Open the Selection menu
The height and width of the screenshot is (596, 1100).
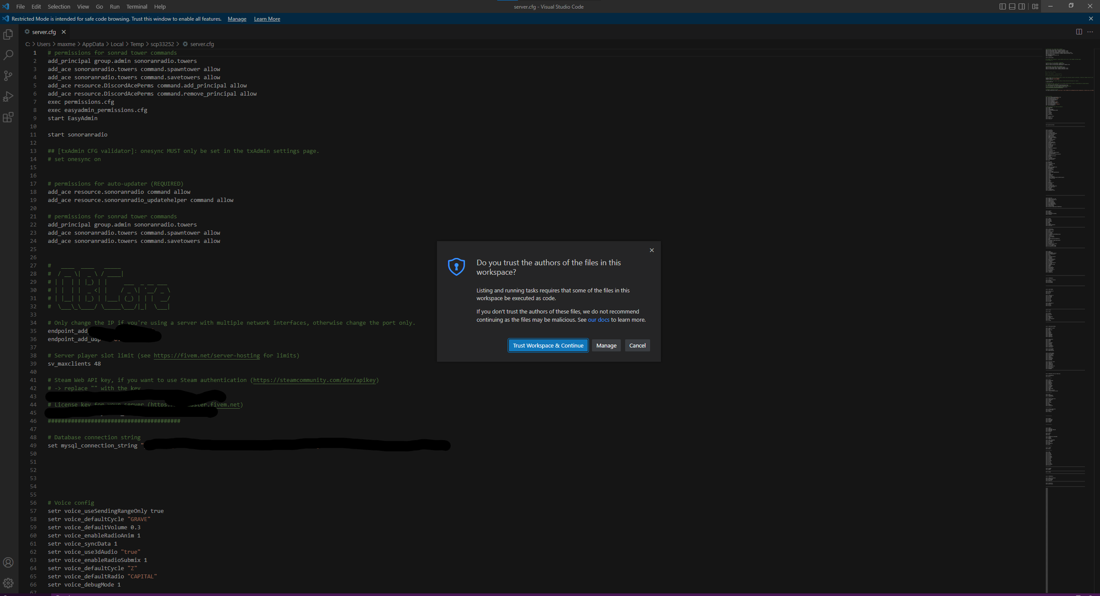tap(59, 6)
